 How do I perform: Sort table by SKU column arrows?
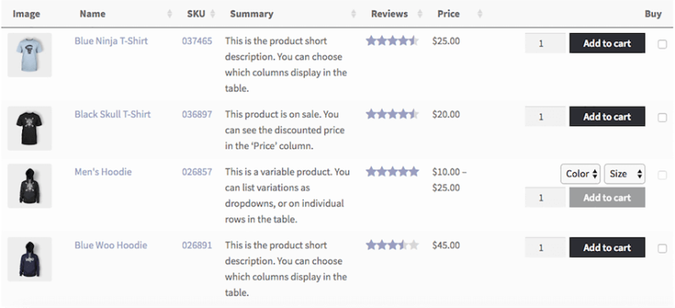(212, 14)
